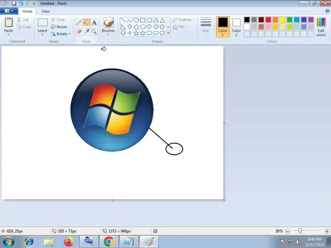Pick the purple color swatch
Image resolution: width=331 pixels, height=248 pixels.
pyautogui.click(x=311, y=20)
